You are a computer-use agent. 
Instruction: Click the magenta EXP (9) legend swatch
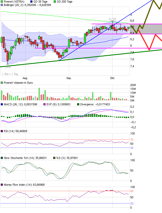pyautogui.click(x=44, y=105)
